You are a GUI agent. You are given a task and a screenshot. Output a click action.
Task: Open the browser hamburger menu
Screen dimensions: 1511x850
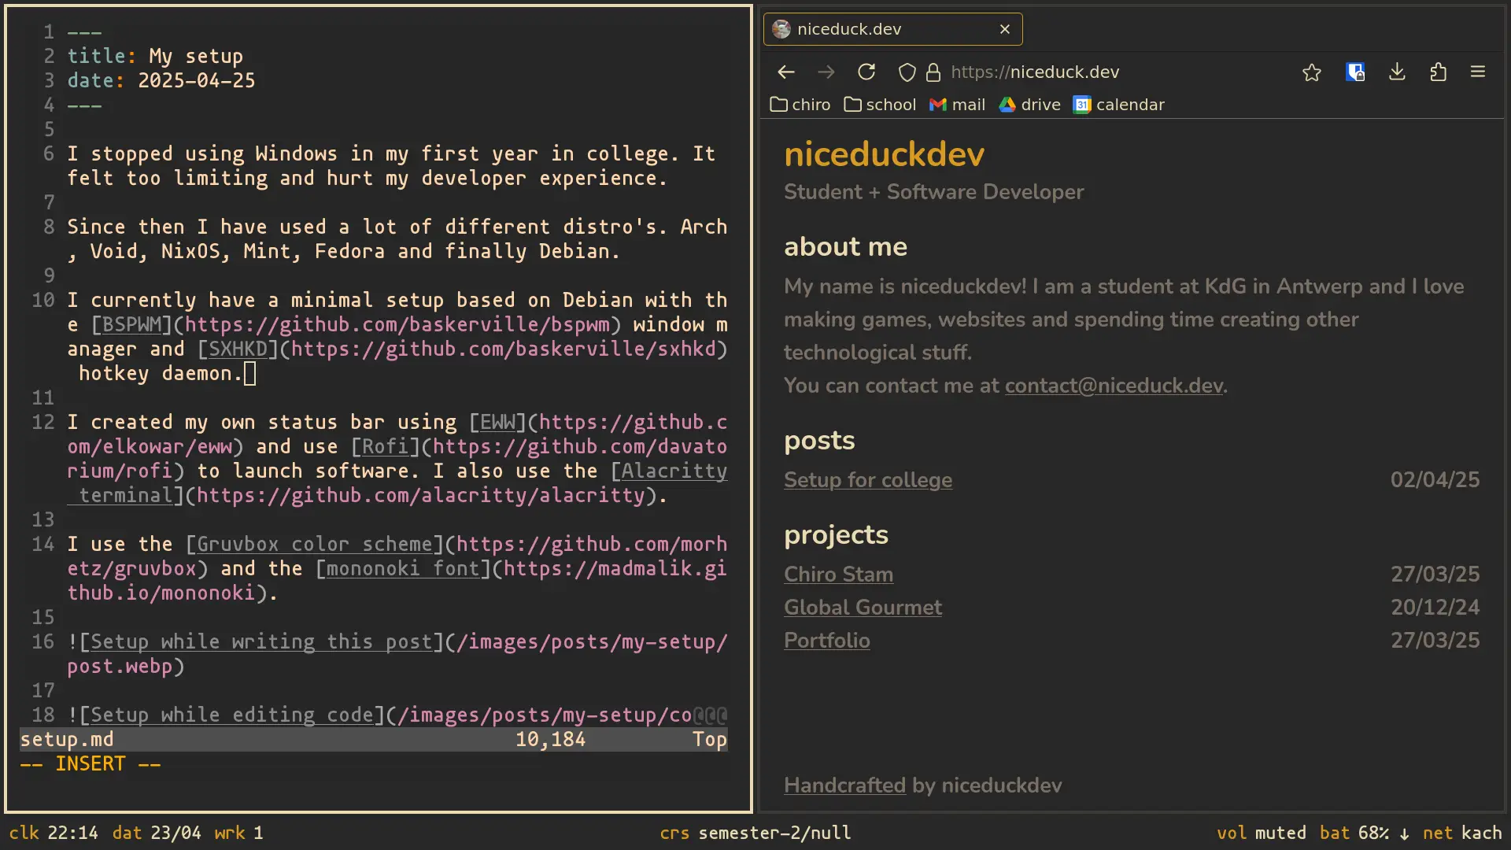[1478, 72]
